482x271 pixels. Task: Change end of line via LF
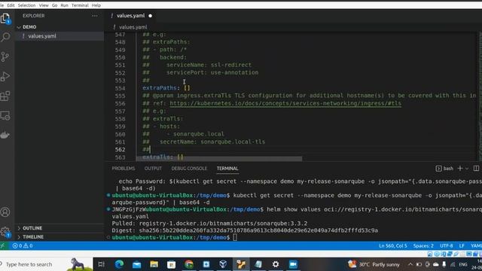click(x=462, y=246)
